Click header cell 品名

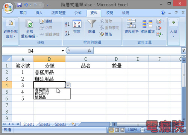click(x=86, y=66)
